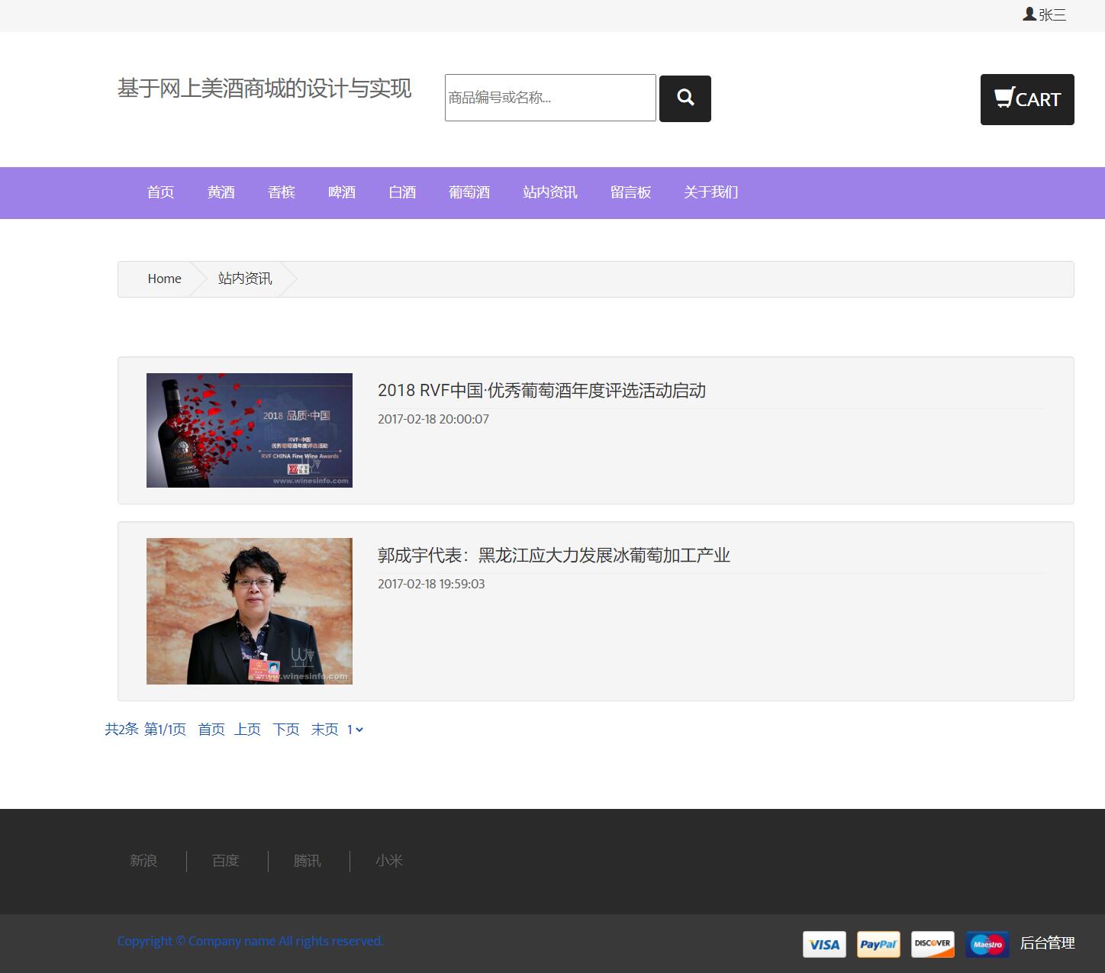The width and height of the screenshot is (1105, 973).
Task: Switch to the 留言板 section
Action: click(x=630, y=192)
